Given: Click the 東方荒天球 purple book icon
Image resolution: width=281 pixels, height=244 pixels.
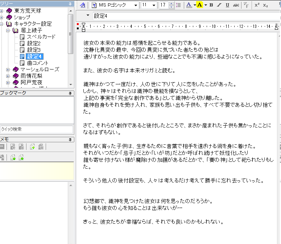Looking at the screenshot, I should point(9,11).
